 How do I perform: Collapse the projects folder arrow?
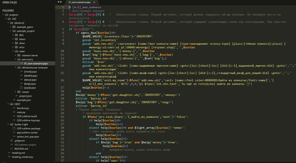tap(4, 15)
